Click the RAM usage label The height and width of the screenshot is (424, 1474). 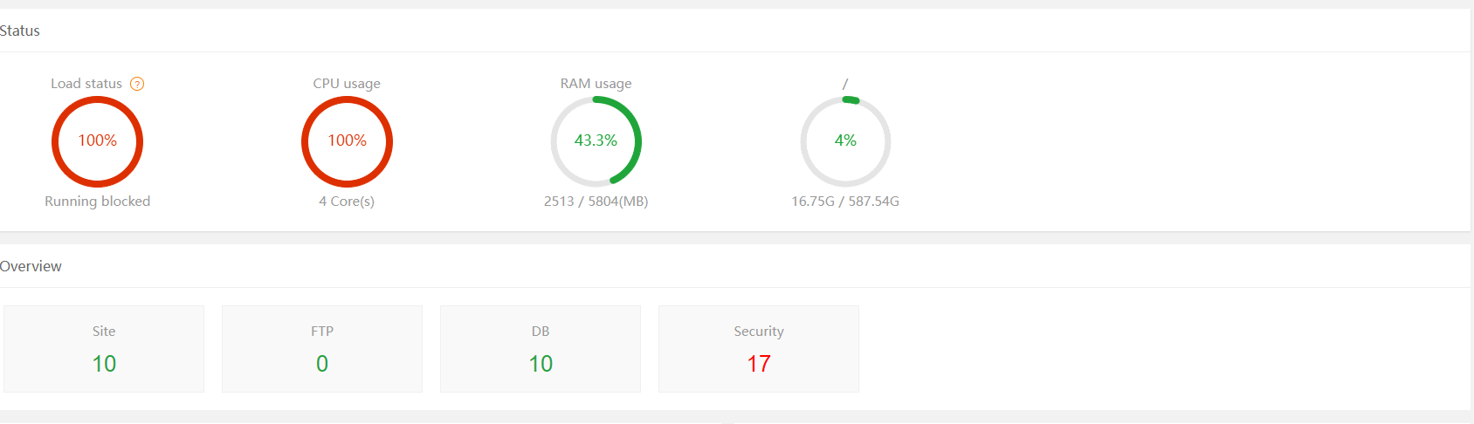point(596,84)
